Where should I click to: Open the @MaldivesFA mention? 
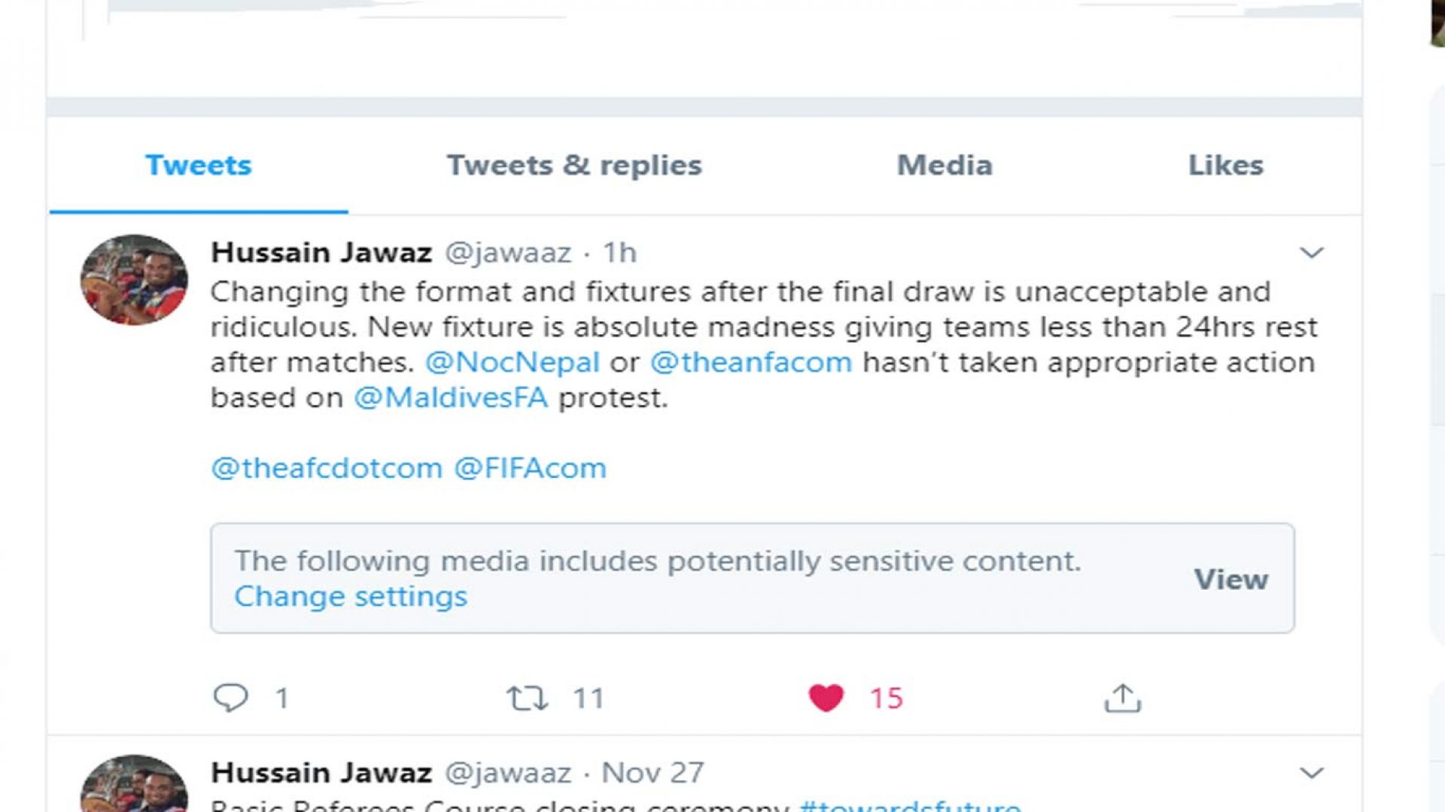[x=451, y=397]
